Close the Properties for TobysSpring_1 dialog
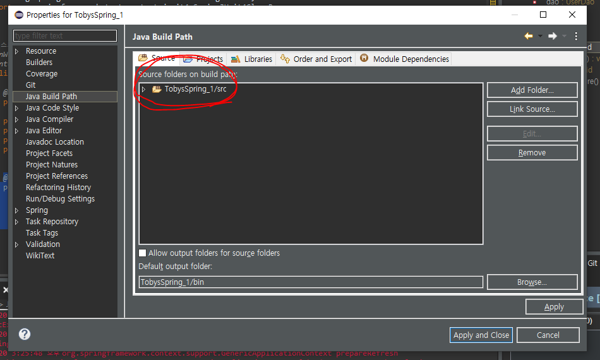600x360 pixels. pos(572,15)
